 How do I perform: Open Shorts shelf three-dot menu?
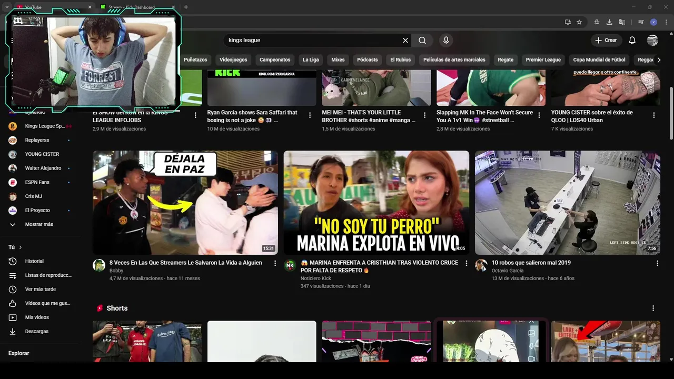(x=653, y=308)
